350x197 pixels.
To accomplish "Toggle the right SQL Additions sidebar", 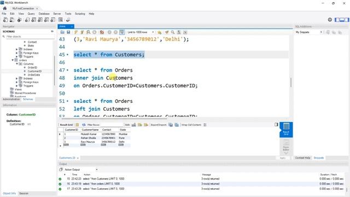I will [x=347, y=20].
